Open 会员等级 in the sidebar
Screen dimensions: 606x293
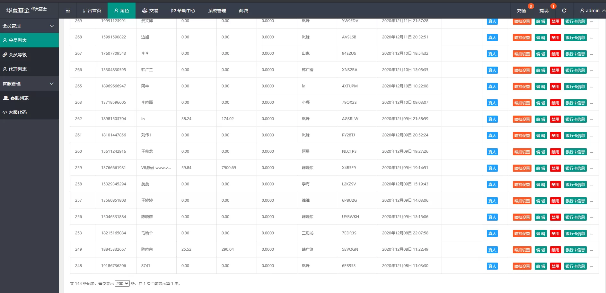click(18, 55)
